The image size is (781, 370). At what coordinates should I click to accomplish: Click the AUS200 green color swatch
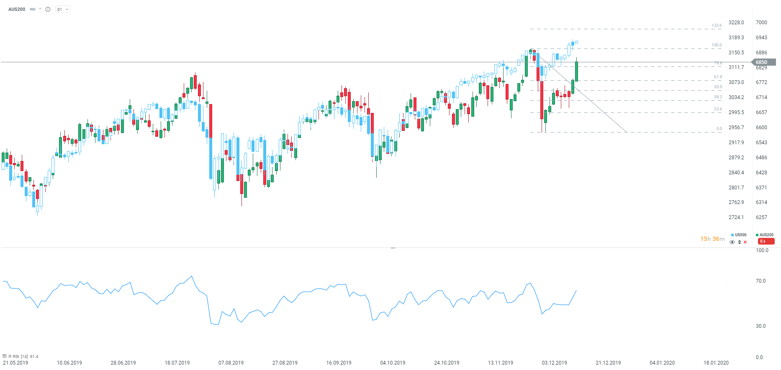tap(757, 235)
